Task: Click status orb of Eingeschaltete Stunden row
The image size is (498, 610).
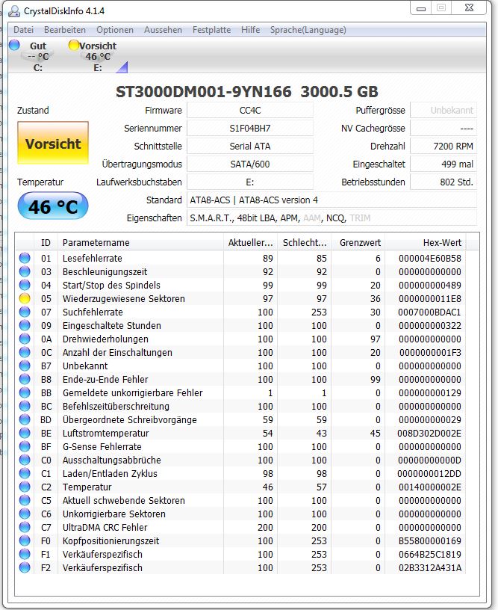Action: pyautogui.click(x=25, y=325)
